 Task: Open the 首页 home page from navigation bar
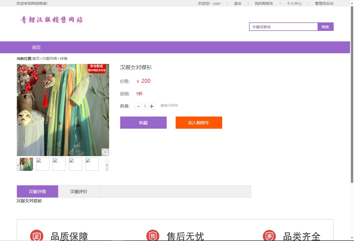(x=36, y=47)
